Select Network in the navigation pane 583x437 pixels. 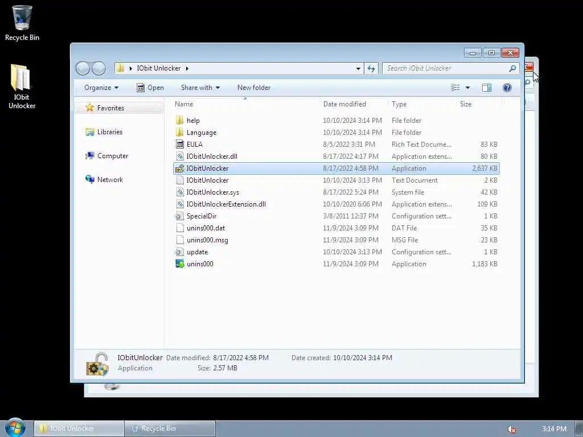coord(110,179)
